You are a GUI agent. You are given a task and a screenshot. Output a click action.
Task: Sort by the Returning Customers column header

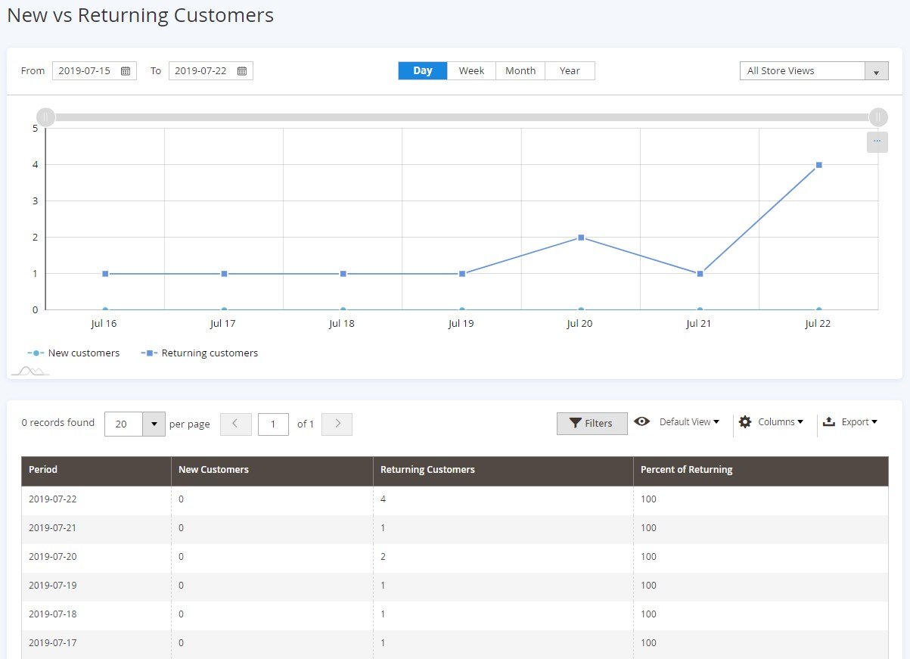[503, 470]
